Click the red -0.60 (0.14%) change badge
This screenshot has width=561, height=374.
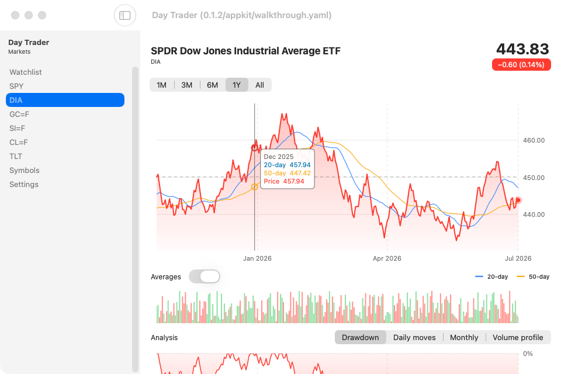pyautogui.click(x=521, y=65)
